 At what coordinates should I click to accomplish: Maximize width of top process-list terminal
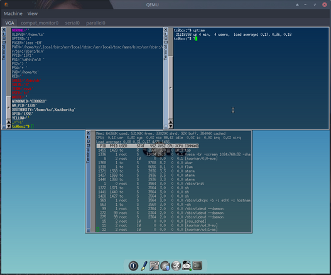tap(88, 145)
